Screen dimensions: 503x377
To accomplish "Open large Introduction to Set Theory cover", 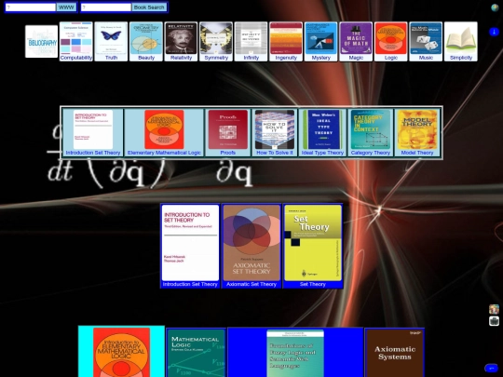I will coord(190,243).
